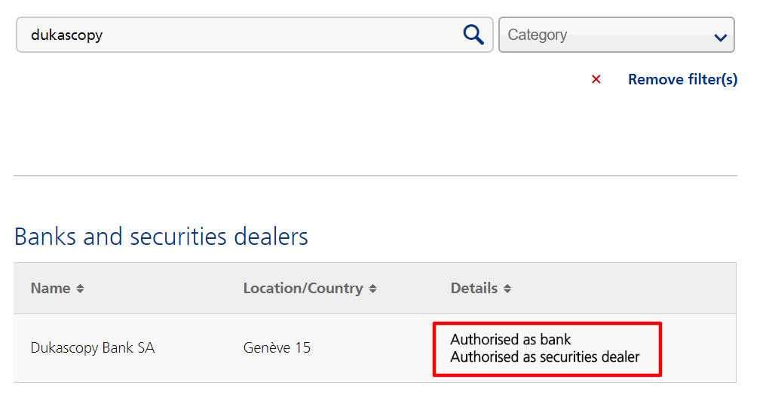Click the red X remove icon
This screenshot has width=769, height=416.
596,79
